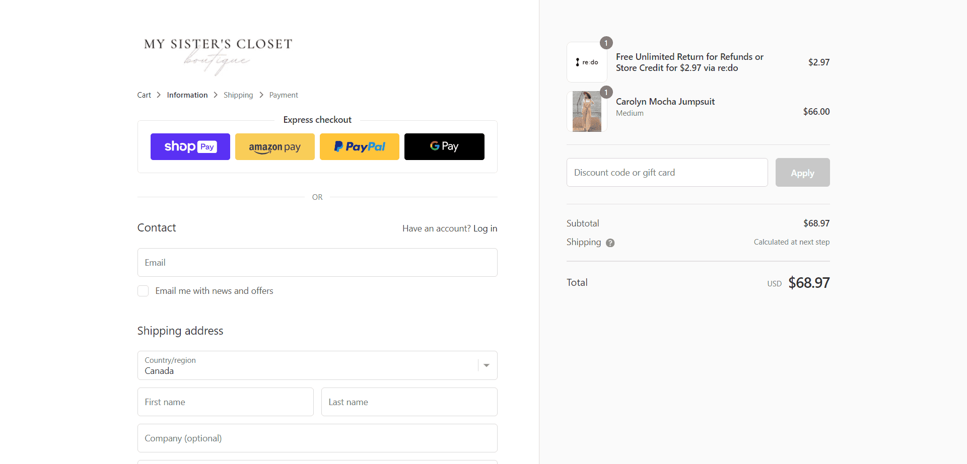Open the Country/region dropdown
Image resolution: width=967 pixels, height=464 pixels.
[x=317, y=365]
